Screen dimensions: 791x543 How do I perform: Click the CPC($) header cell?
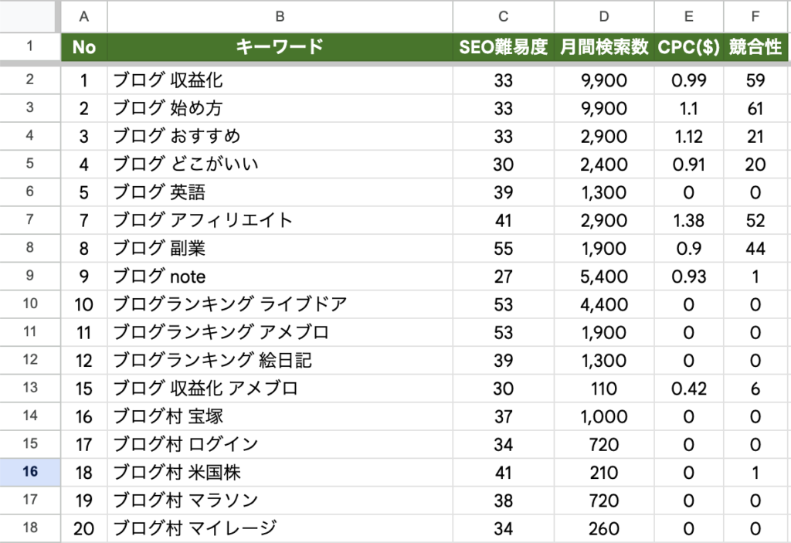tap(687, 47)
